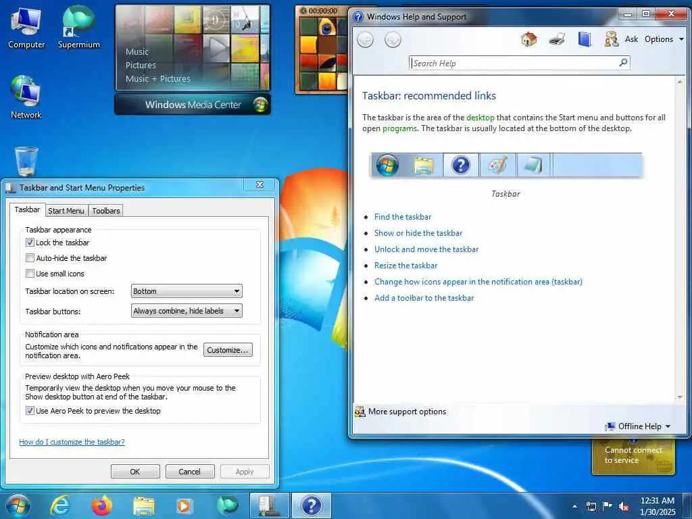Select the Network desktop icon
Image resolution: width=692 pixels, height=519 pixels.
pyautogui.click(x=26, y=97)
